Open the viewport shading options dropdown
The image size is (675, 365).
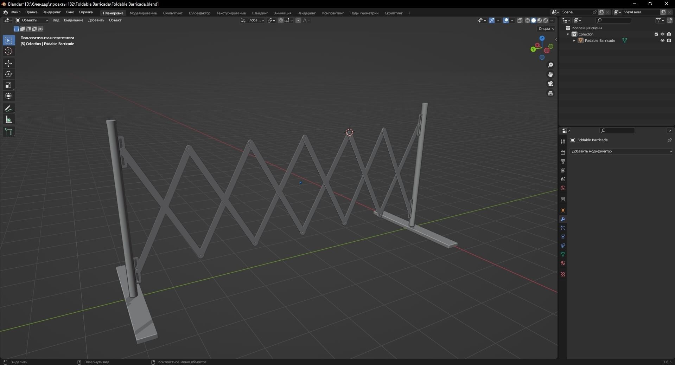click(x=552, y=20)
